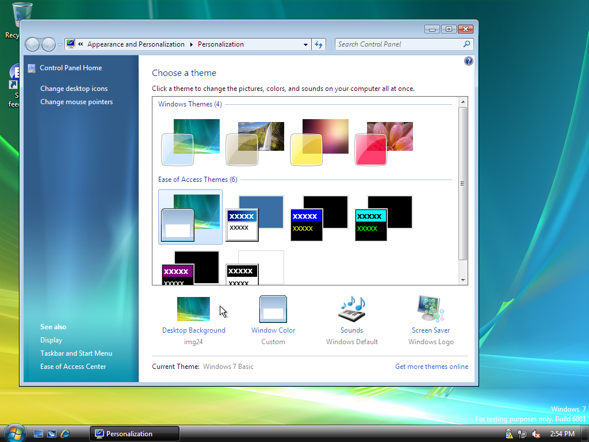Open the Sounds link
Screen dimensions: 589x442
click(351, 330)
